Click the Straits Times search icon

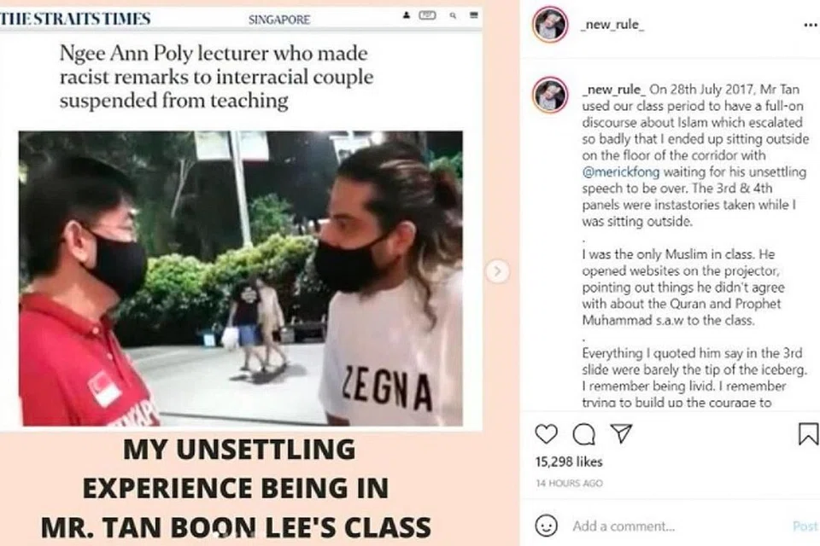click(x=453, y=15)
